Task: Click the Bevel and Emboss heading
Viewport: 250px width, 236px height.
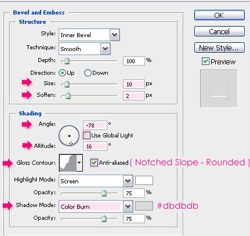Action: point(39,13)
